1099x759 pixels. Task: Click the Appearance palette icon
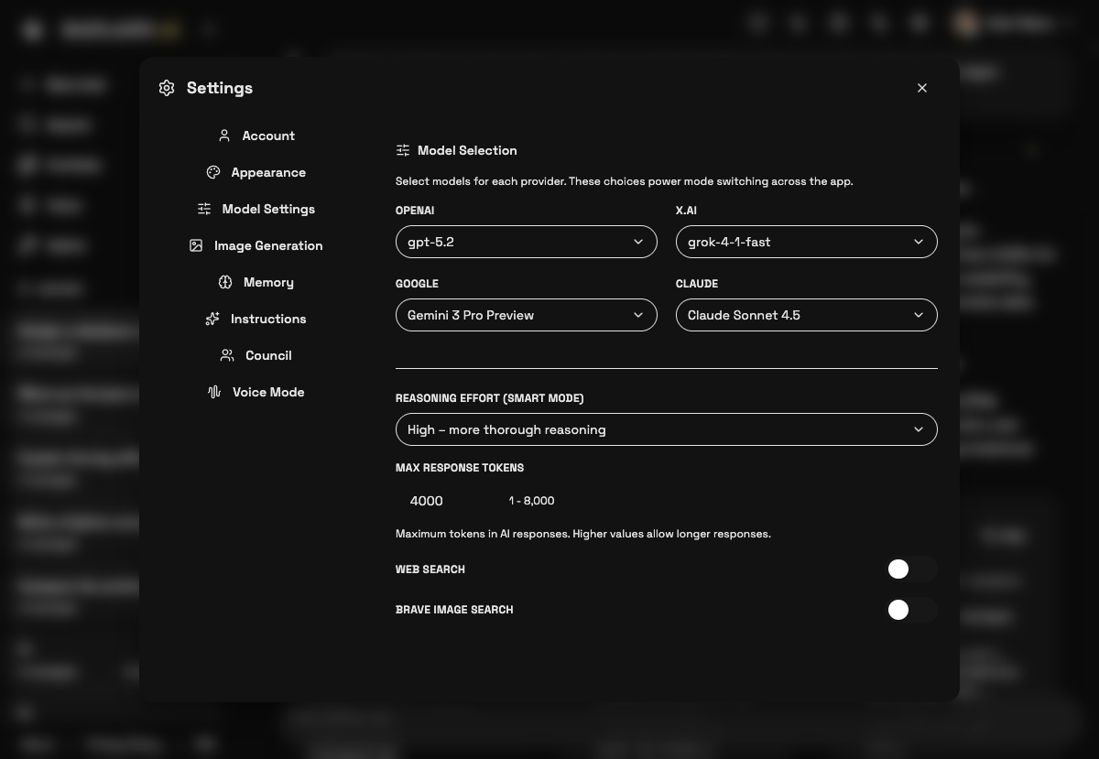click(x=213, y=172)
